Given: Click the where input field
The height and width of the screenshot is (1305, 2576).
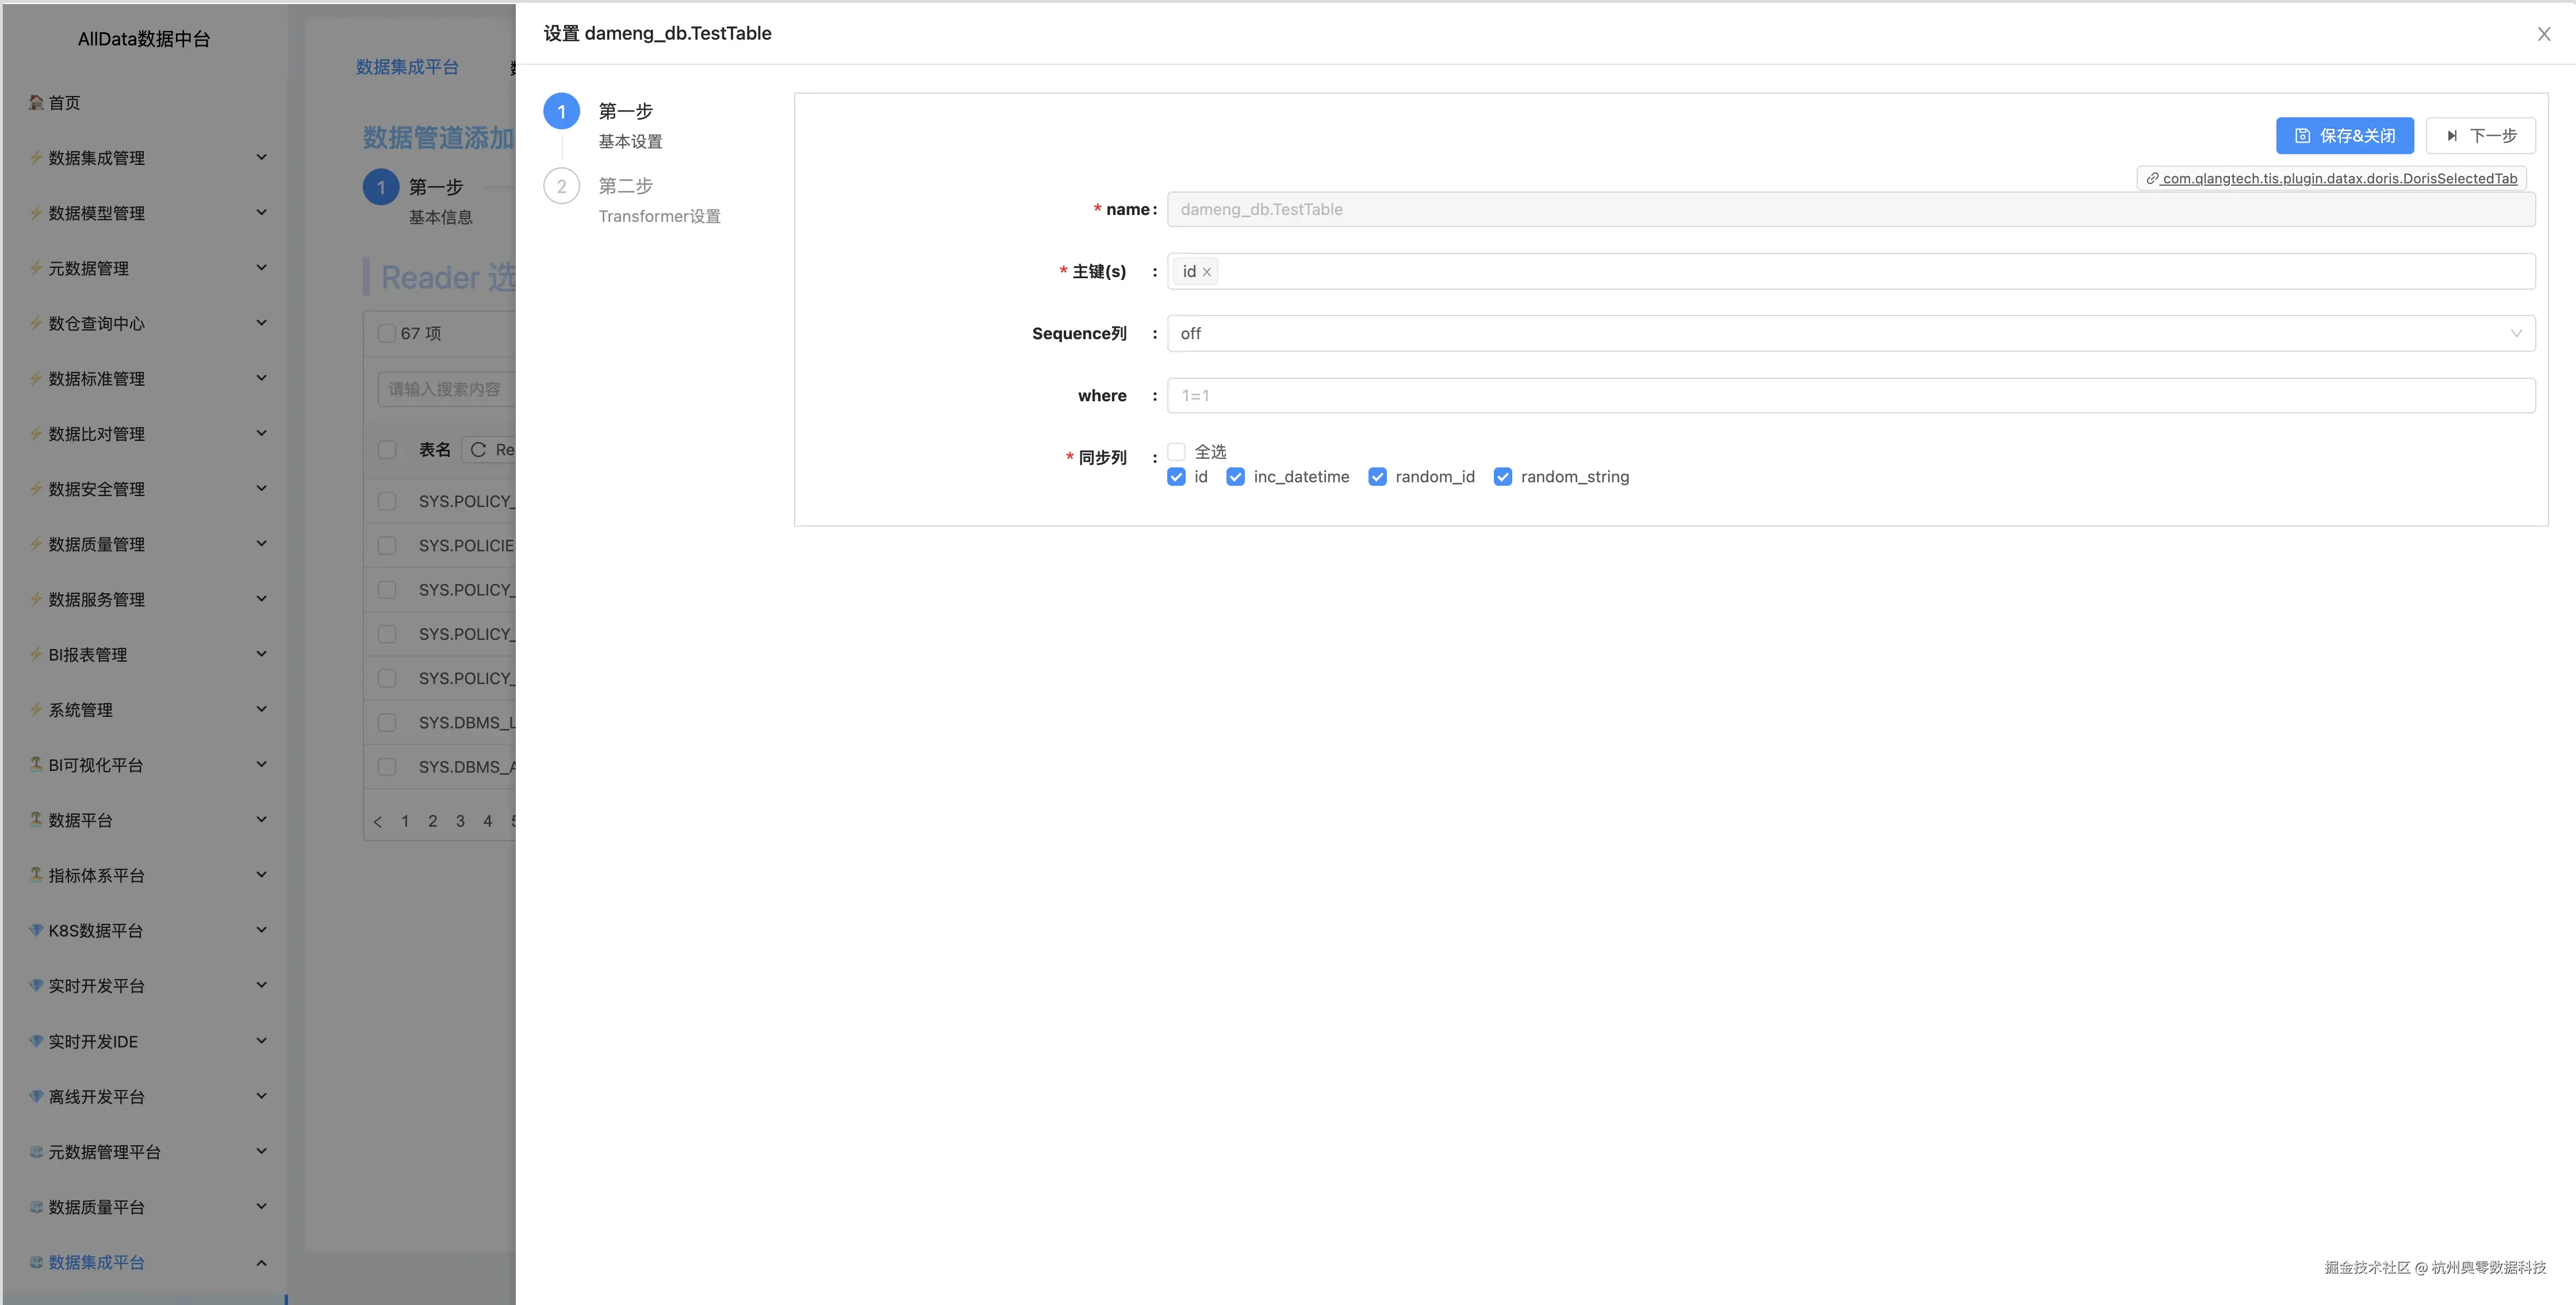Looking at the screenshot, I should [x=1850, y=396].
